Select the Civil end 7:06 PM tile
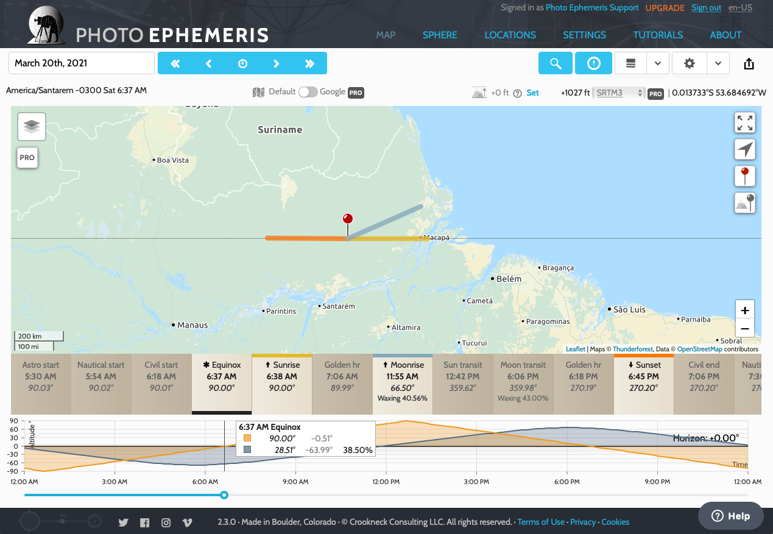The height and width of the screenshot is (534, 773). click(x=704, y=385)
